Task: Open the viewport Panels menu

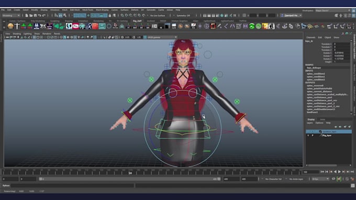Action: (57, 34)
